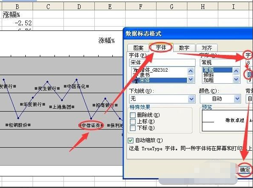Click the 确定 button
This screenshot has height=188, width=253.
coord(245,170)
